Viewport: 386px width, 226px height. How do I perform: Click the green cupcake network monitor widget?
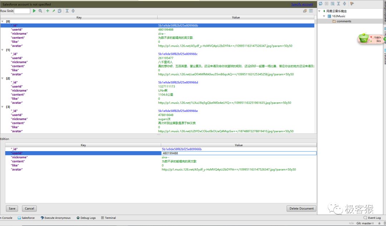363,39
